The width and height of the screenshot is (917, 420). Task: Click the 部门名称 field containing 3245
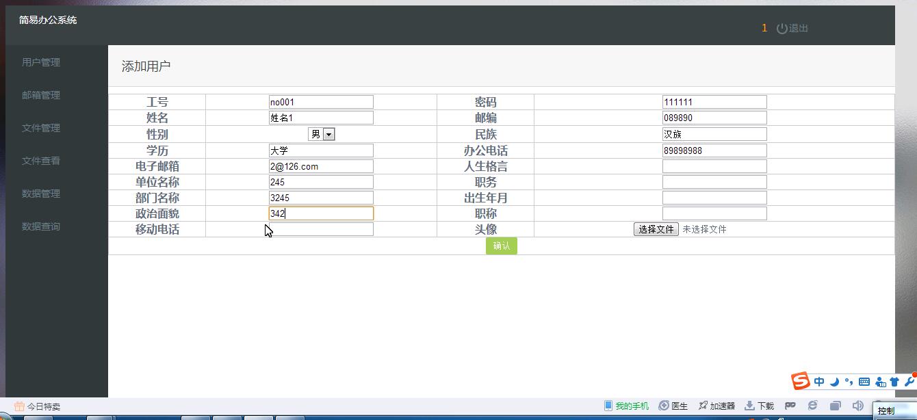(x=321, y=198)
